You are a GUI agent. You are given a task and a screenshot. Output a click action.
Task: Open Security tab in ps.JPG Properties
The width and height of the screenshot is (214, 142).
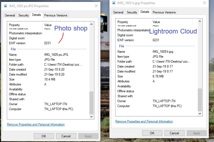point(24,15)
